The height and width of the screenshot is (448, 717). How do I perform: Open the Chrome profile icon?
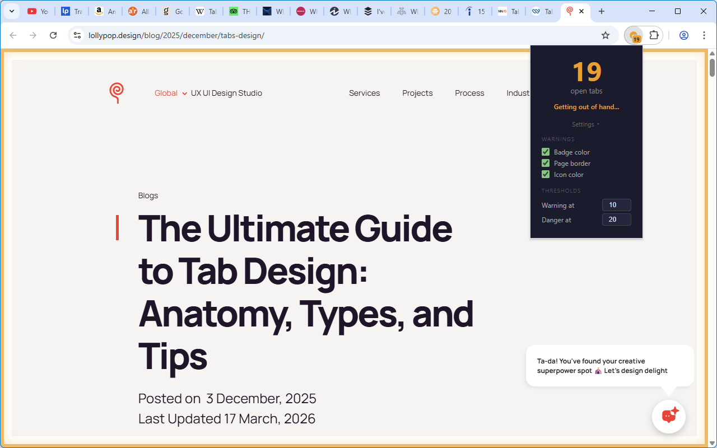[x=684, y=35]
